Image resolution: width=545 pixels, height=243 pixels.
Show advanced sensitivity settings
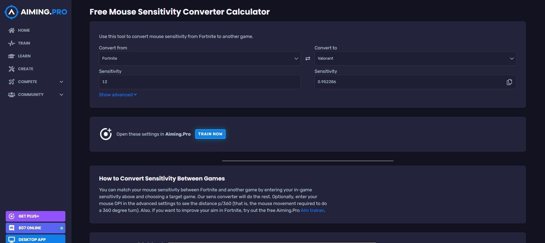click(118, 95)
